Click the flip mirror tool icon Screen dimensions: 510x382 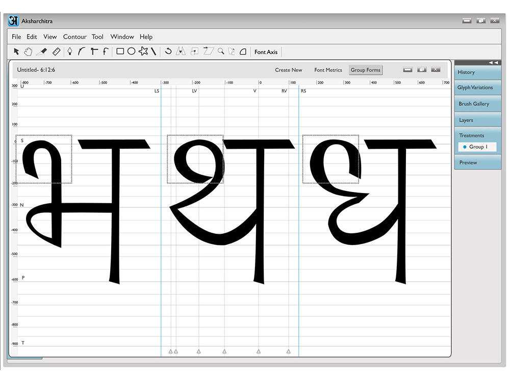point(181,51)
